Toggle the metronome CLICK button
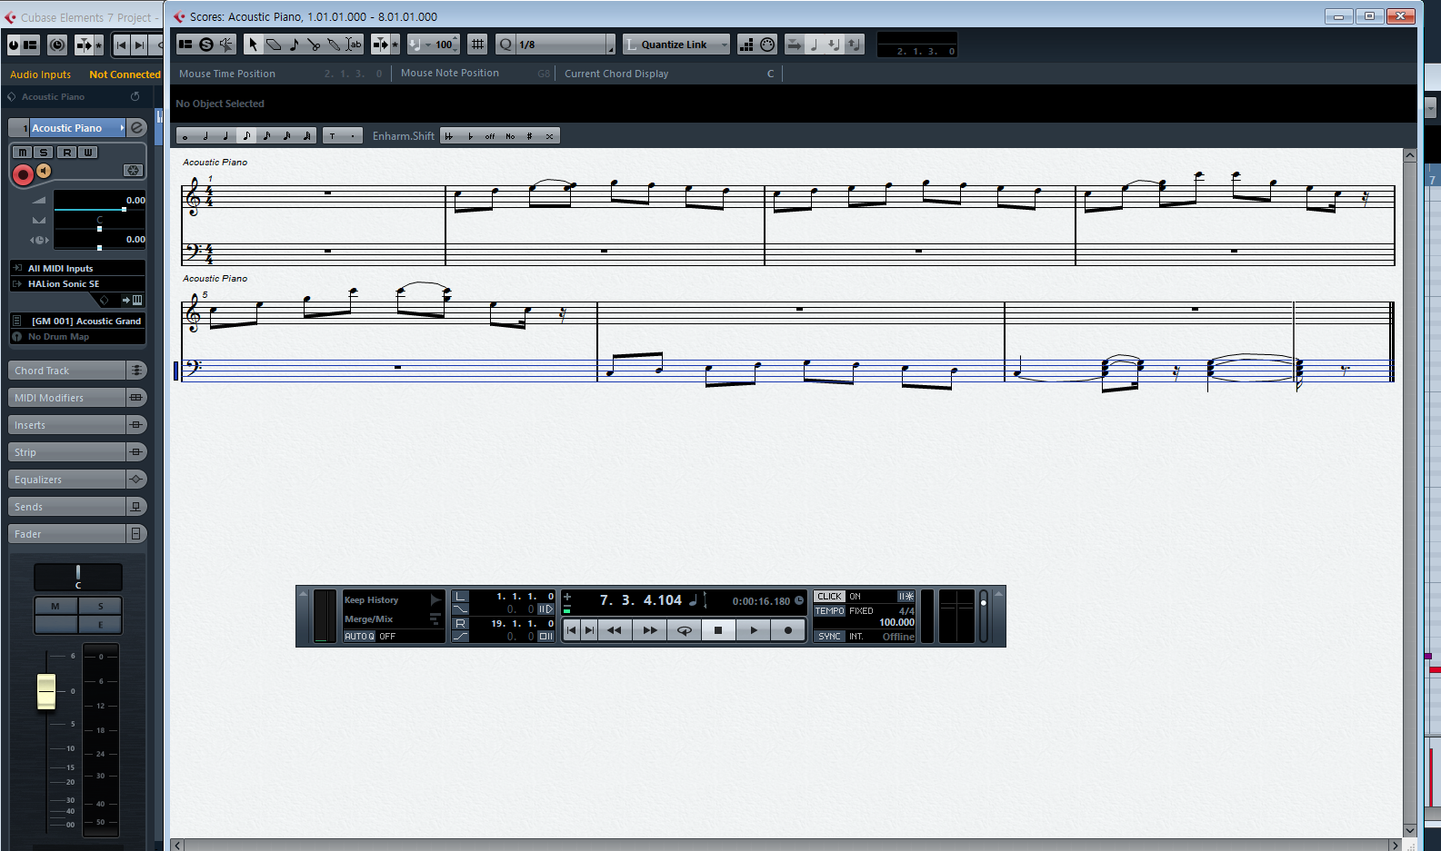Image resolution: width=1441 pixels, height=851 pixels. click(x=829, y=597)
